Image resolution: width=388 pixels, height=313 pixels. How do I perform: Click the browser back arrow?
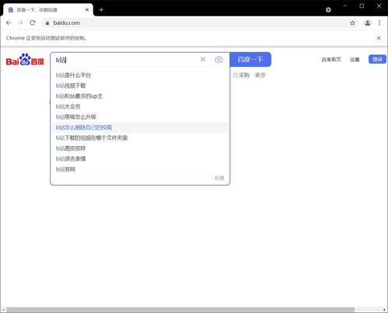click(9, 23)
